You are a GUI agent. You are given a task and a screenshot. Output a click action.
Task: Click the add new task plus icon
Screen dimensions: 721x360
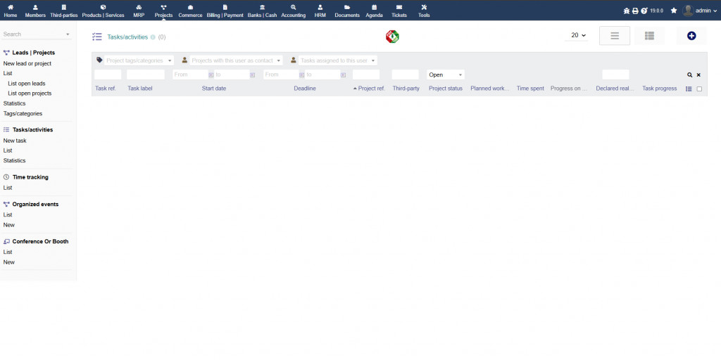(691, 36)
